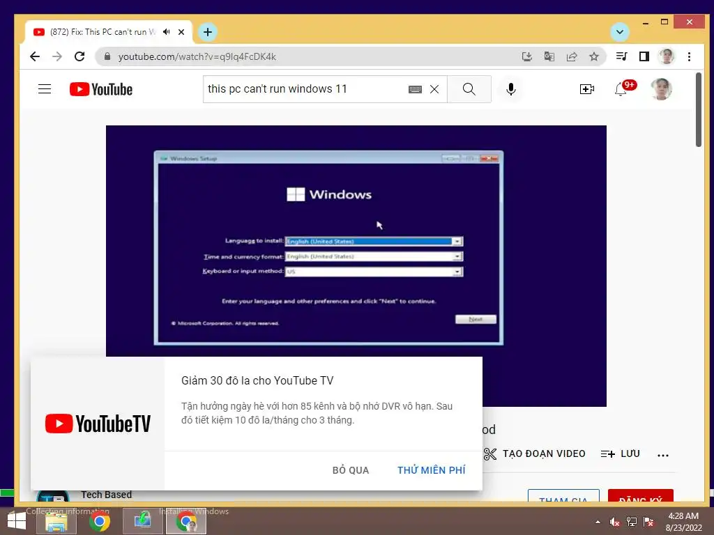Open Chrome three-dot menu

coord(689,56)
